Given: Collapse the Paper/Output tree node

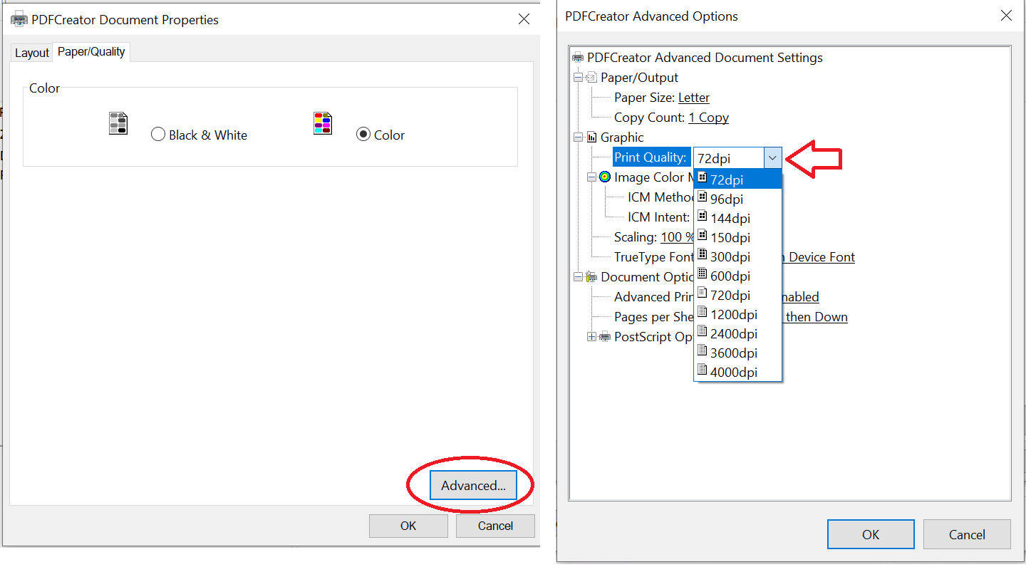Looking at the screenshot, I should [578, 78].
